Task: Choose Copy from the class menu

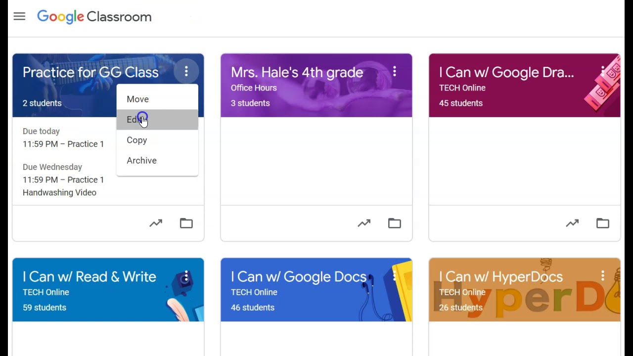Action: [157, 140]
